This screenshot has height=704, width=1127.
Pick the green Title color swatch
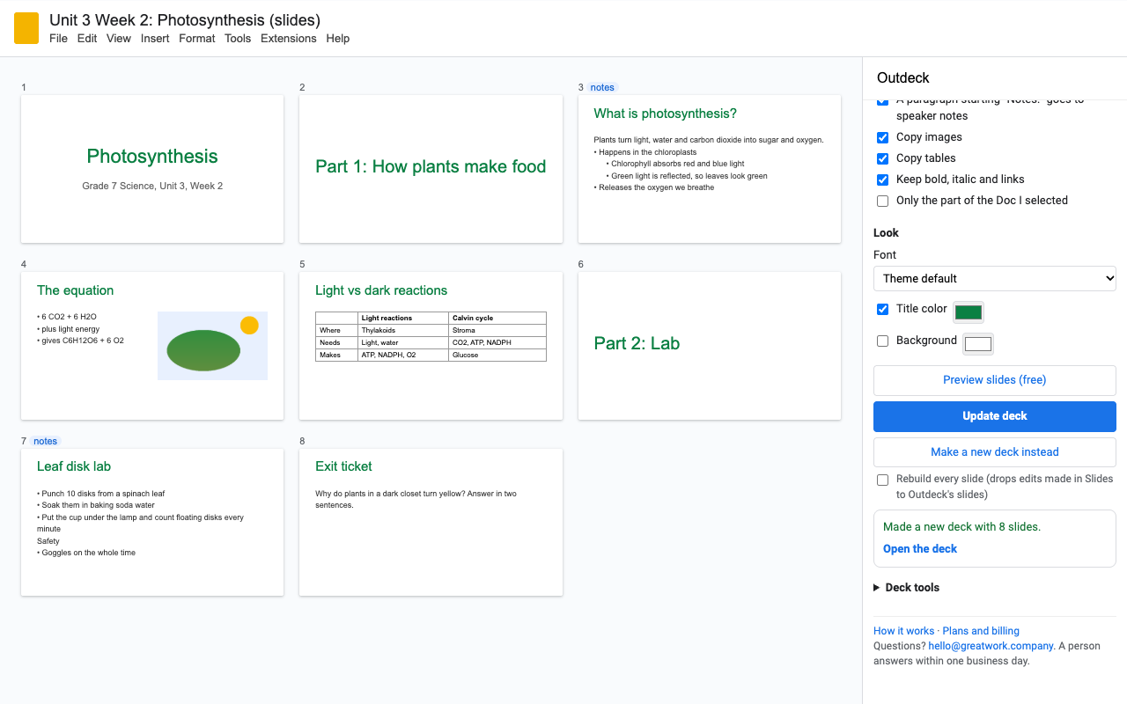(x=969, y=312)
